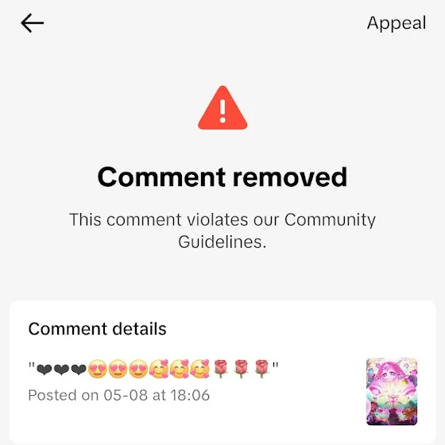Tap the Posted on 05-08 timestamp

point(119,395)
